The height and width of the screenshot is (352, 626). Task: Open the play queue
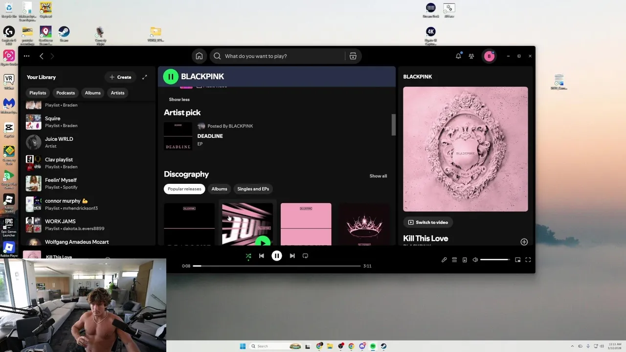[x=454, y=260]
